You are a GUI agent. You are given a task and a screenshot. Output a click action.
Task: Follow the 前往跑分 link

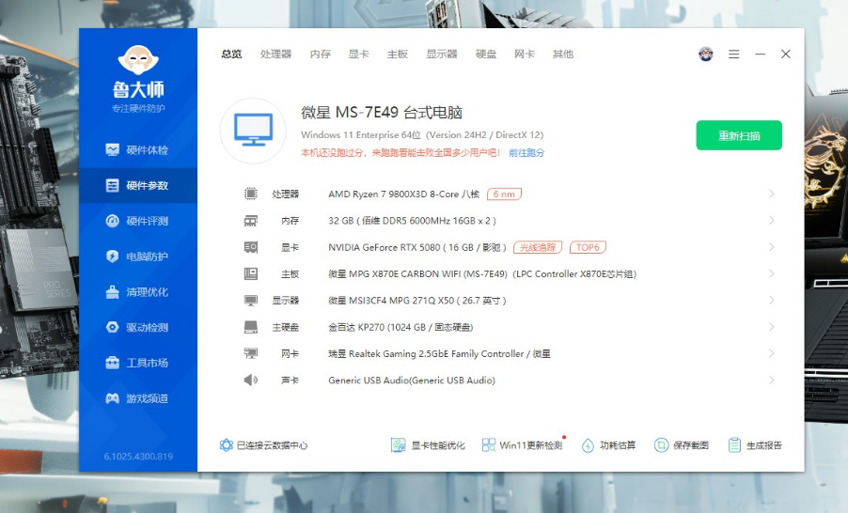pyautogui.click(x=526, y=153)
